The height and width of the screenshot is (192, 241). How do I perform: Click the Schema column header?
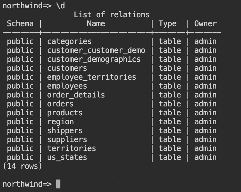coord(20,24)
